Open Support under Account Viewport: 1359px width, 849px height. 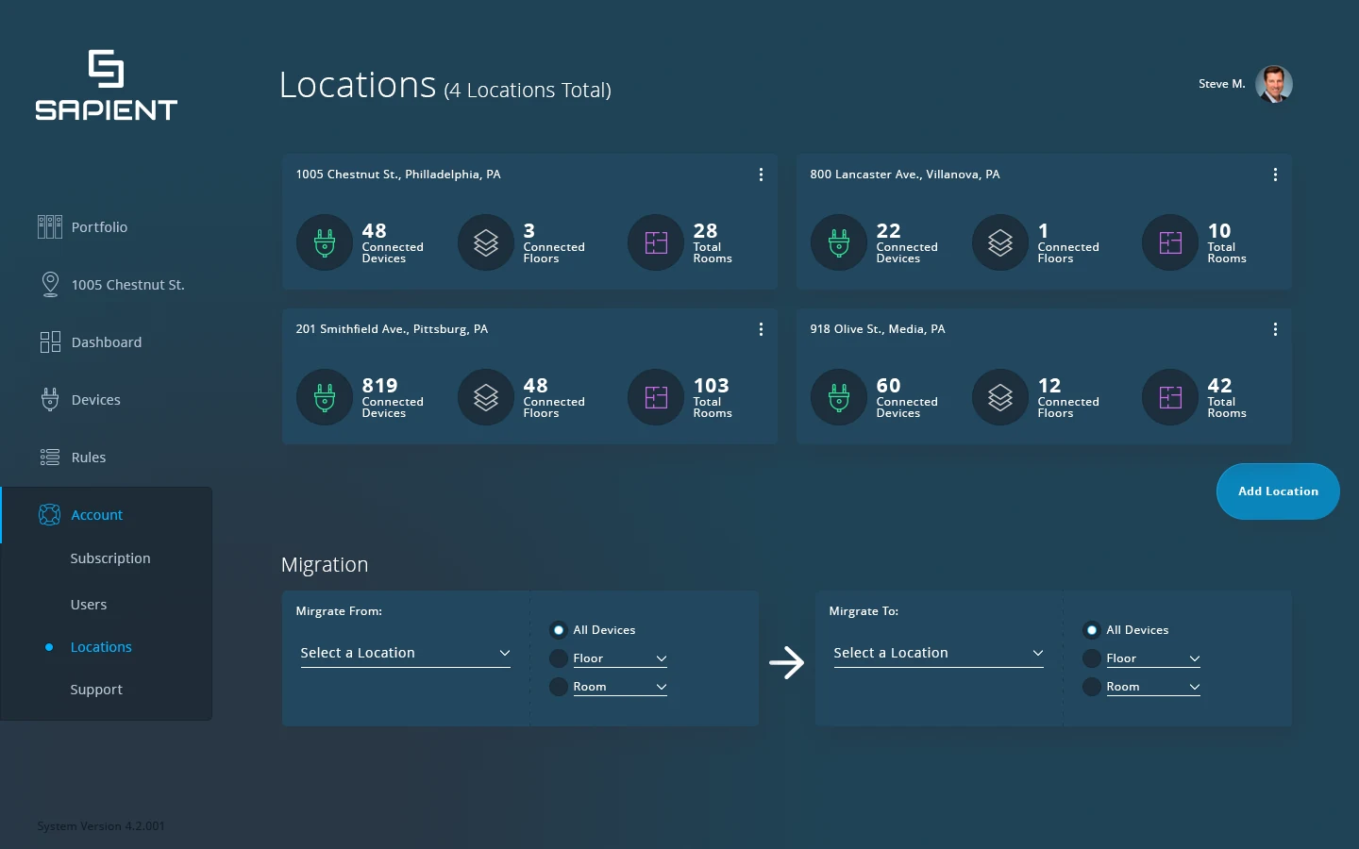[x=96, y=690]
